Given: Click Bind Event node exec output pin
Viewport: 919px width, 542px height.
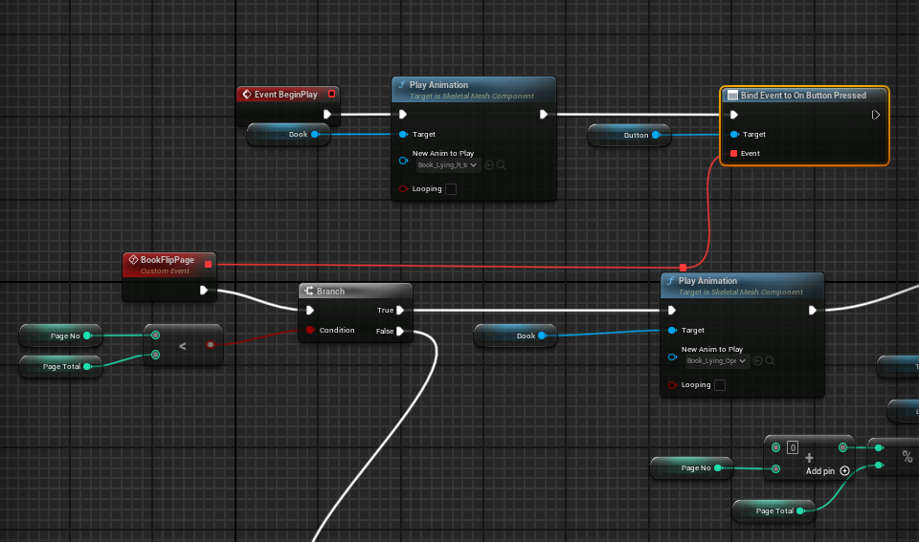Looking at the screenshot, I should (x=876, y=115).
